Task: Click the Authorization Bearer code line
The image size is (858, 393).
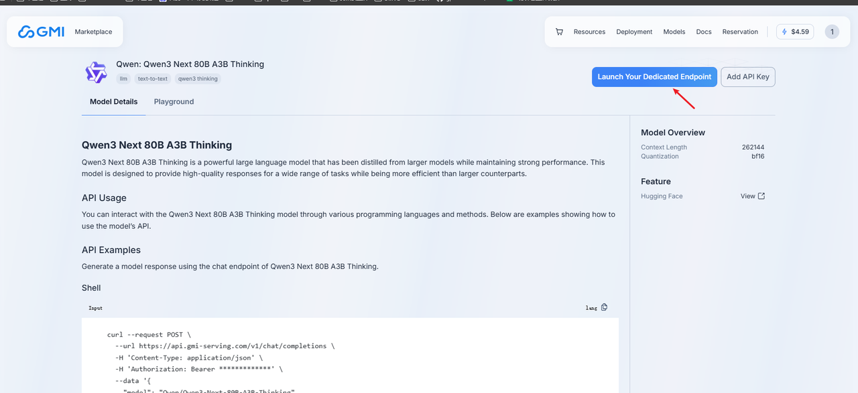Action: coord(199,369)
